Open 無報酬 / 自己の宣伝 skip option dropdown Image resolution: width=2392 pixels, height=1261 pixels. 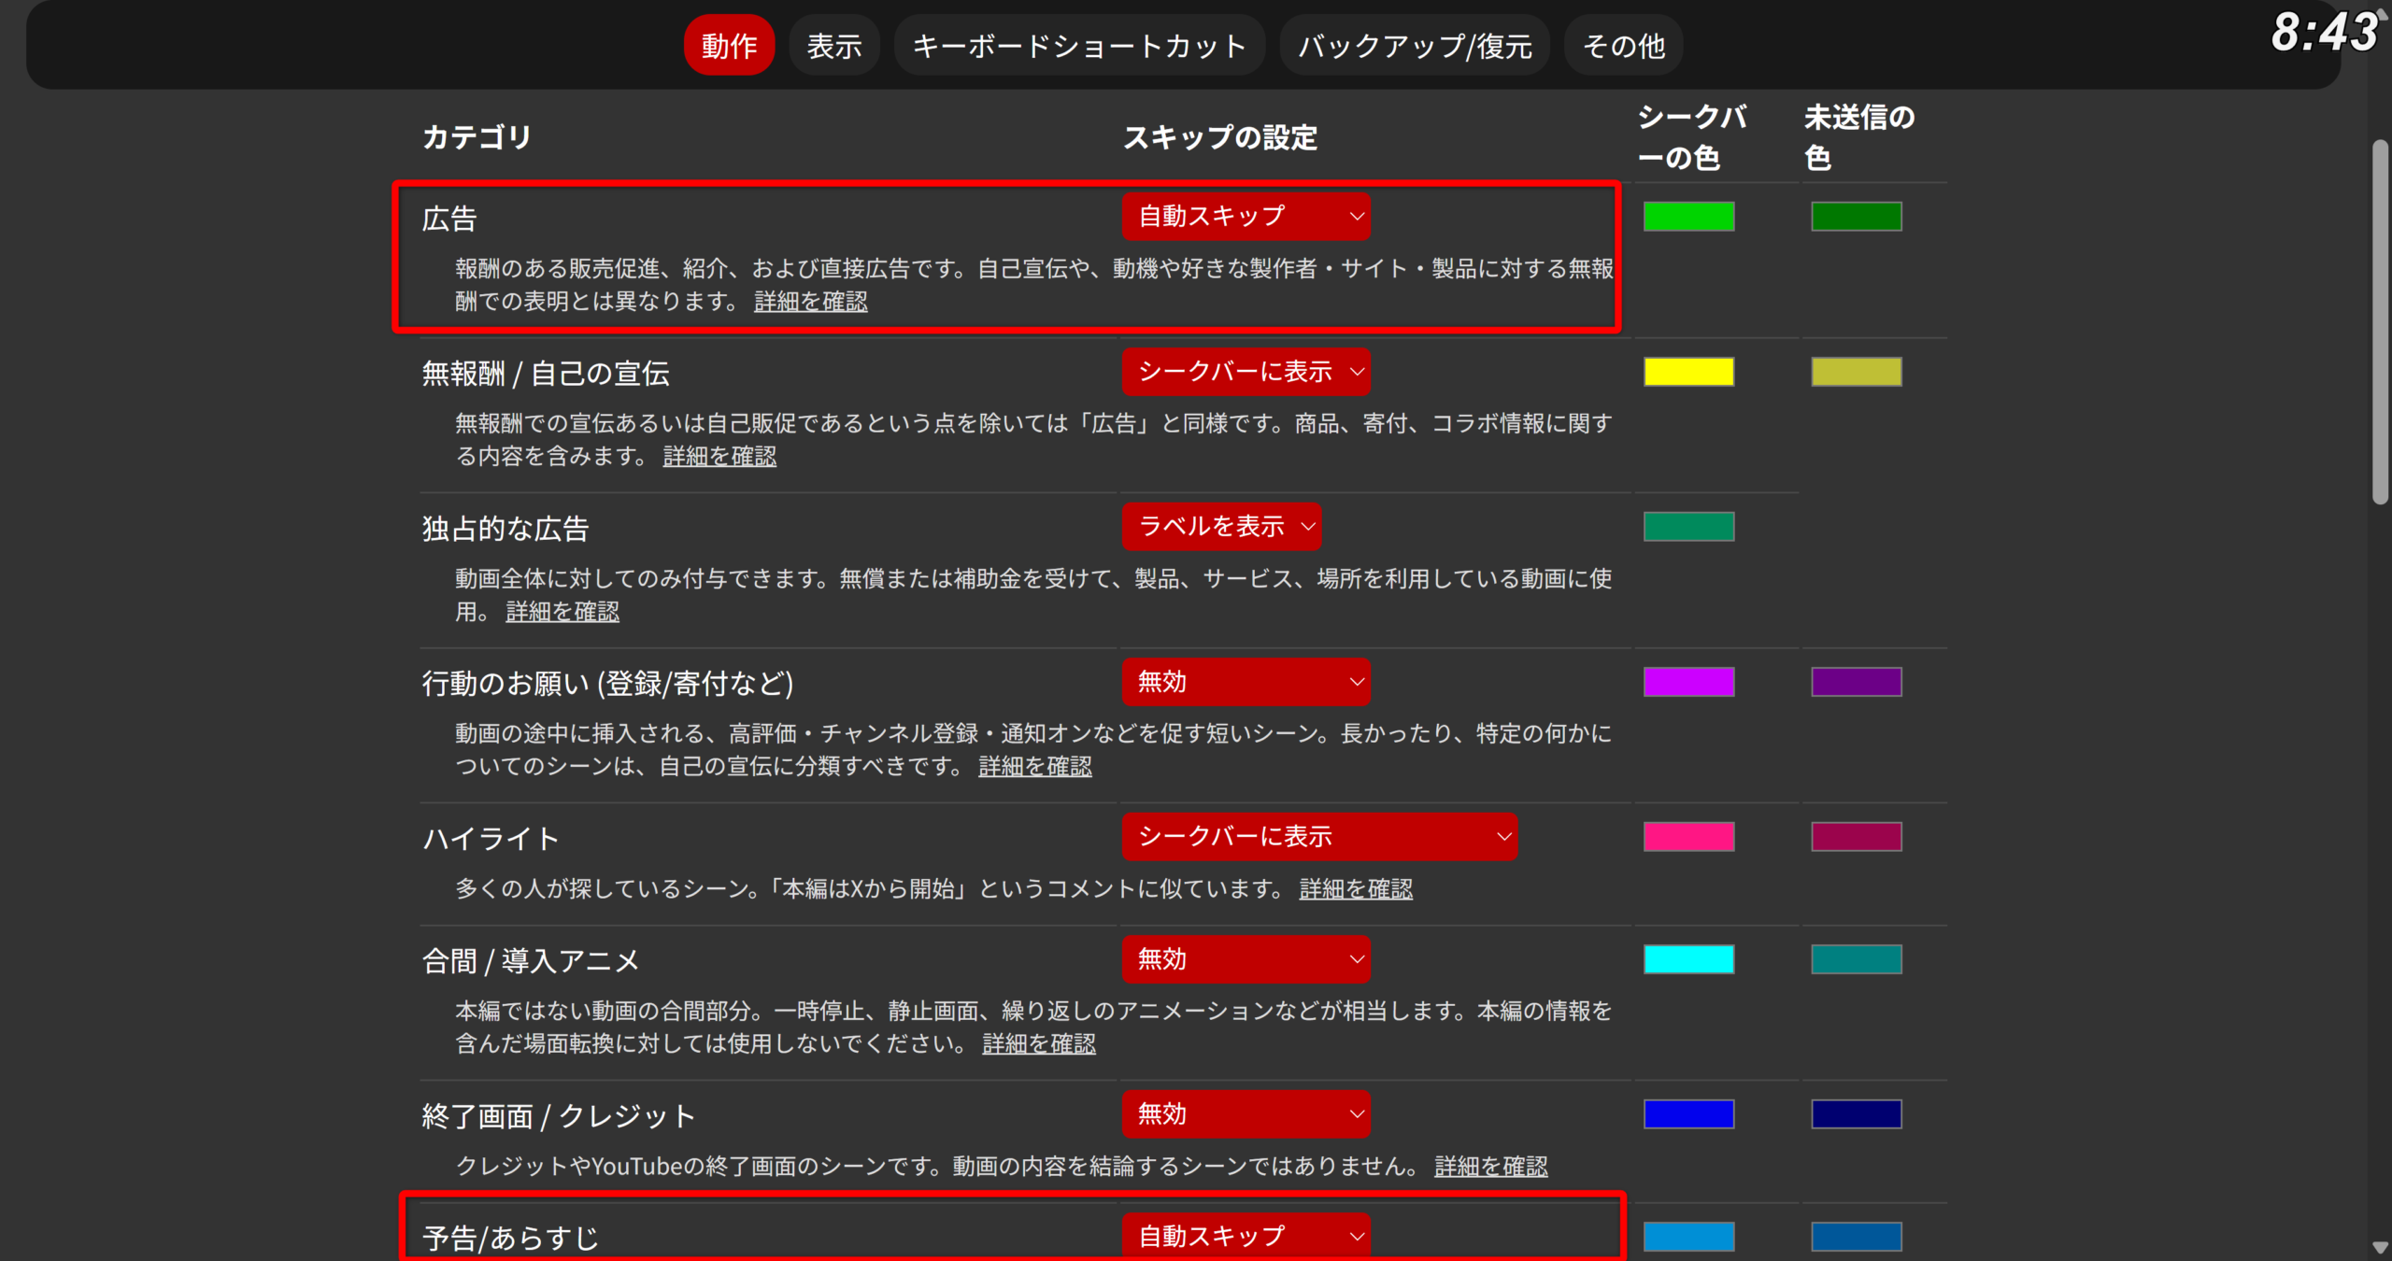pyautogui.click(x=1246, y=372)
